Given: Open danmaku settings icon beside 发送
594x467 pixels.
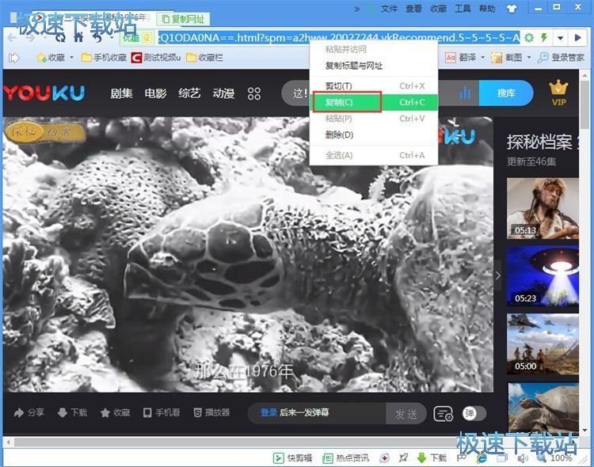Looking at the screenshot, I should 444,413.
